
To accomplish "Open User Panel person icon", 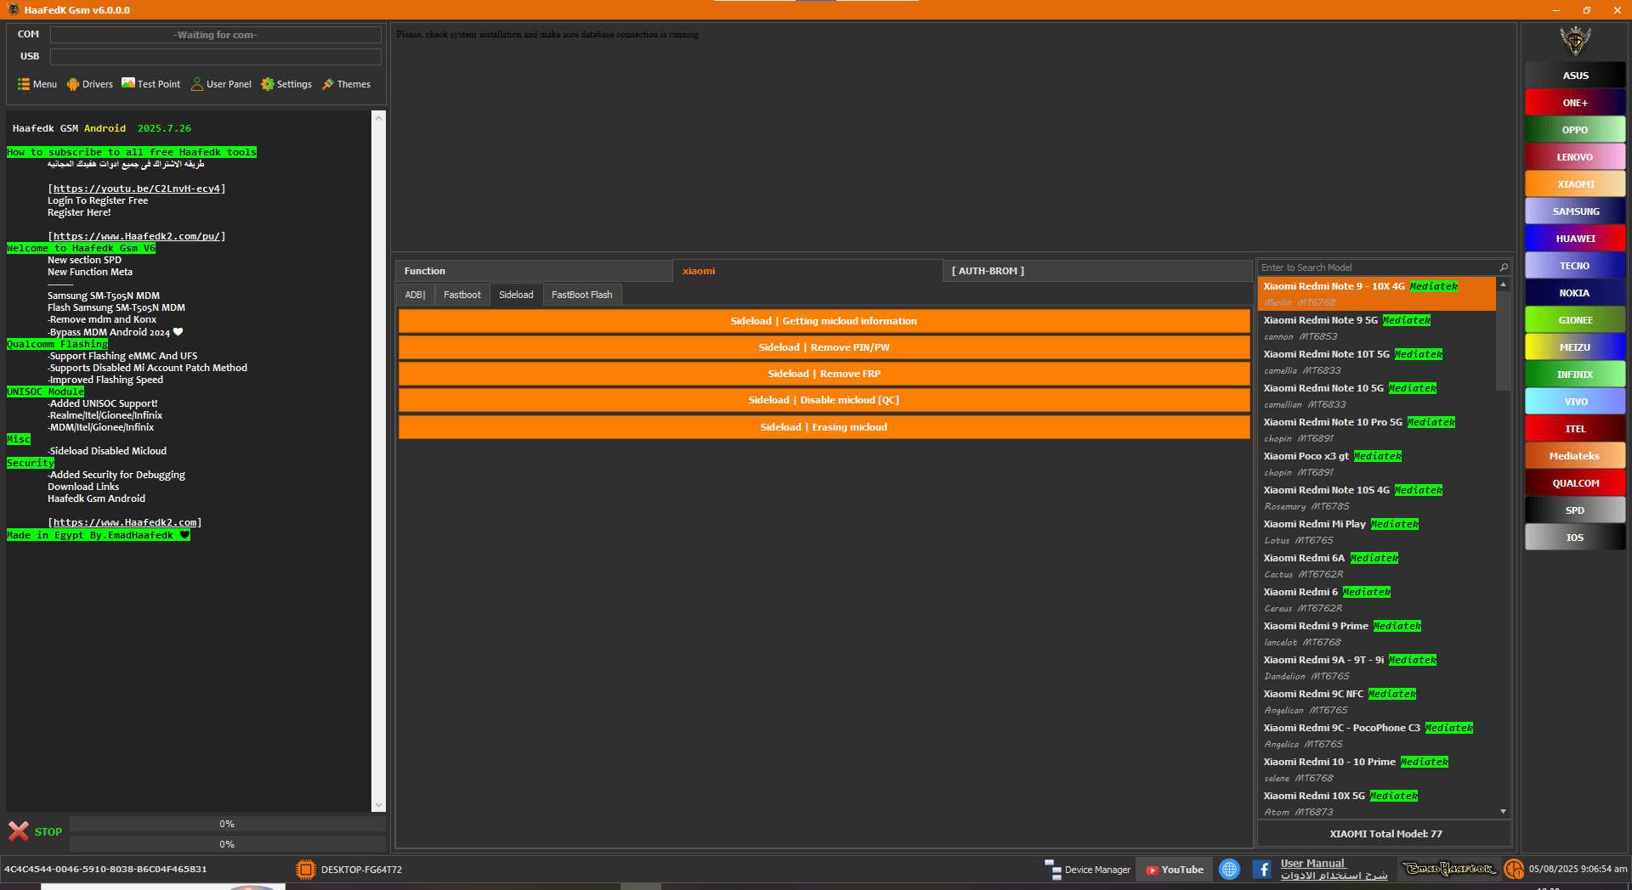I will coord(197,84).
